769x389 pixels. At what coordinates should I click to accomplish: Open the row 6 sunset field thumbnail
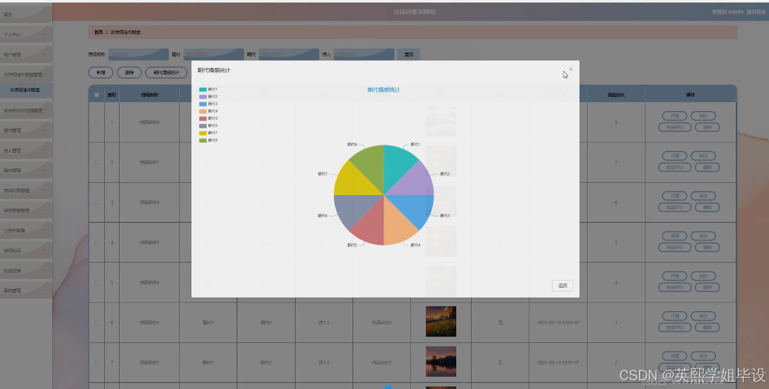pyautogui.click(x=441, y=322)
